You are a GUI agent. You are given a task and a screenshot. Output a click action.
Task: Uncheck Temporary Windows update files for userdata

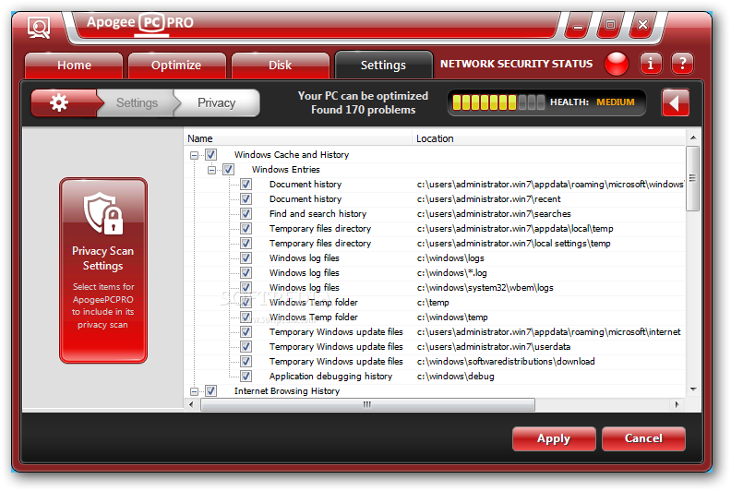tap(246, 346)
